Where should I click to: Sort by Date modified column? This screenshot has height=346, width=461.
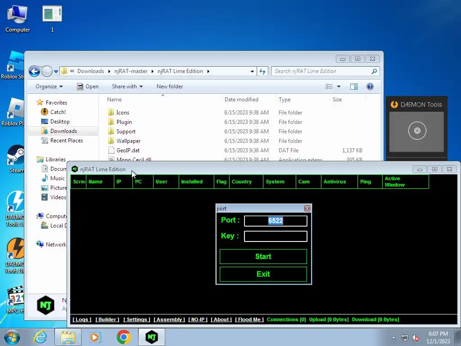coord(241,100)
